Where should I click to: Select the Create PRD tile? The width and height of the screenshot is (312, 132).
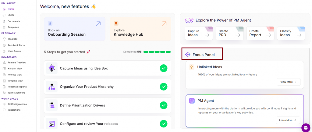click(229, 33)
